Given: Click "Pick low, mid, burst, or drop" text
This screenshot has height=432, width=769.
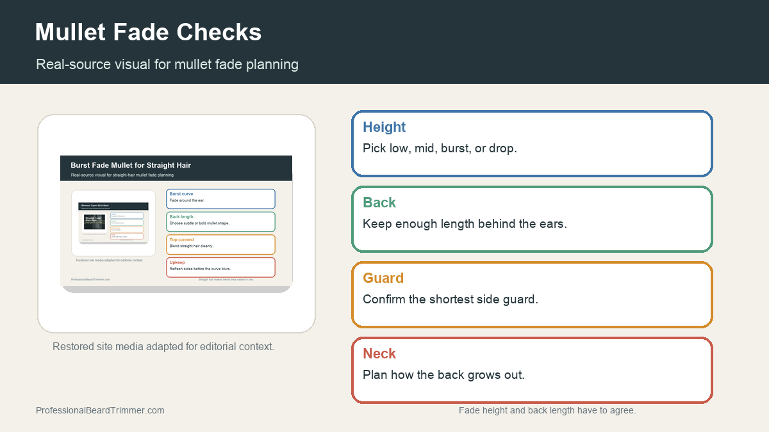Looking at the screenshot, I should coord(440,148).
